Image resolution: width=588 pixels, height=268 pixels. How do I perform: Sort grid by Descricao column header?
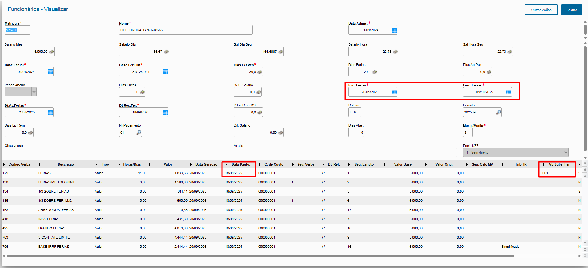(x=66, y=164)
